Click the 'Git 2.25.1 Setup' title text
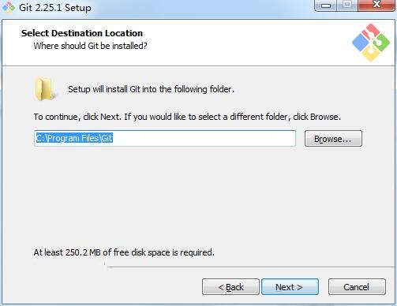This screenshot has width=397, height=306. [55, 8]
